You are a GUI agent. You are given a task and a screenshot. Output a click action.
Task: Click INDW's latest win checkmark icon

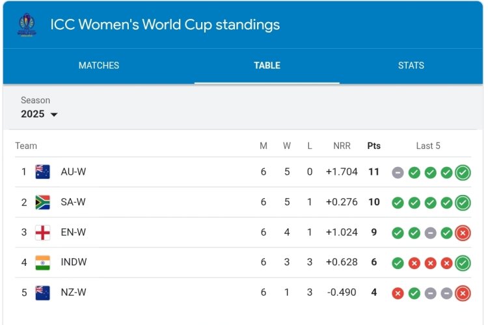[x=463, y=263]
